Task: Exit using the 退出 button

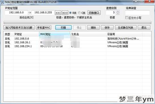Action: pos(144,27)
